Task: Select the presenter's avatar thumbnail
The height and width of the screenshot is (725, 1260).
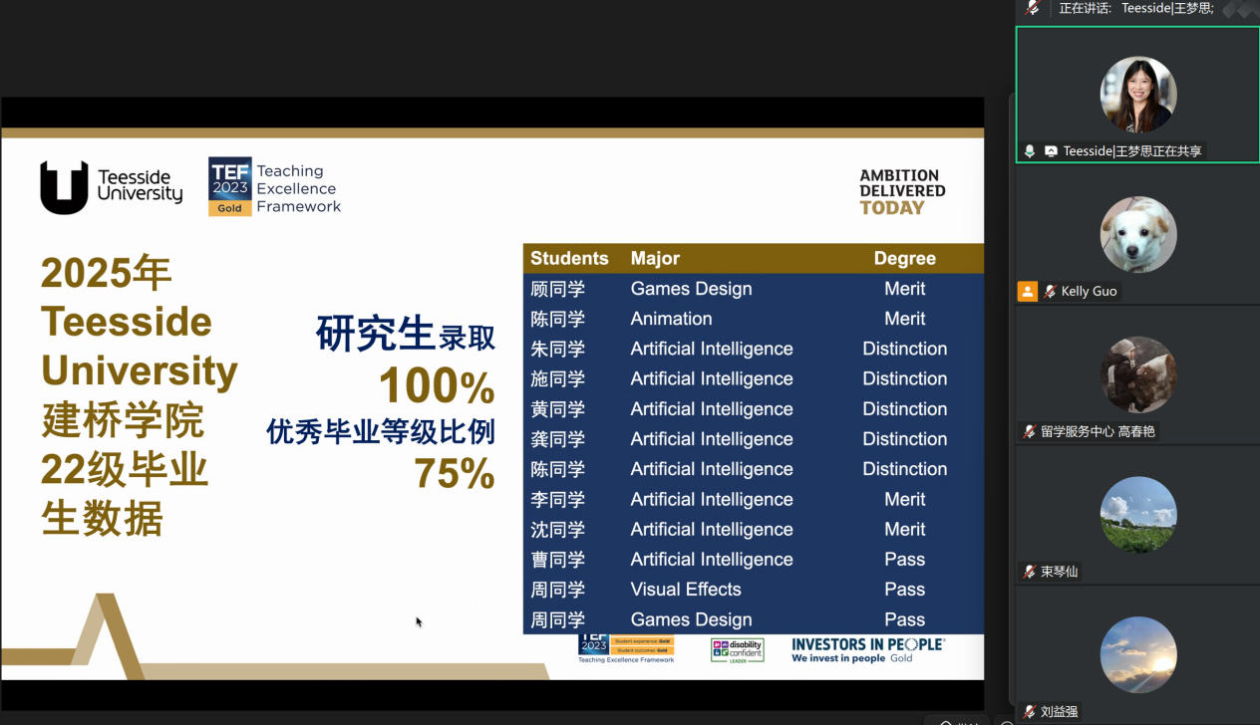Action: point(1137,94)
